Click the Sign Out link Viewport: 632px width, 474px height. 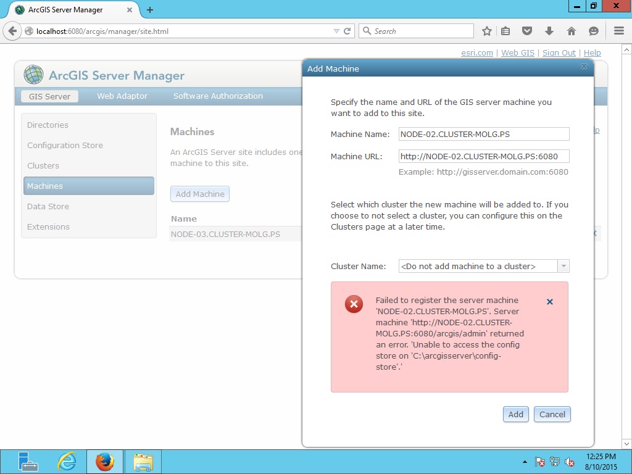pyautogui.click(x=559, y=53)
